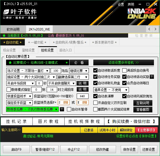The height and width of the screenshot is (156, 160).
Task: Click 保存设置 button
Action: (129, 149)
